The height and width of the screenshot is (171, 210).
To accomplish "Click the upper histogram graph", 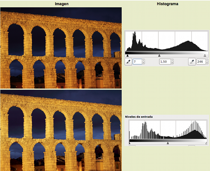I will click(x=167, y=41).
